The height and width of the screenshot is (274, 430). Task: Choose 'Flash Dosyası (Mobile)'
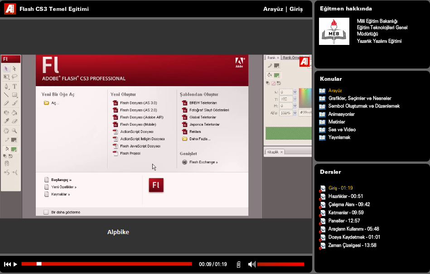[x=135, y=124]
